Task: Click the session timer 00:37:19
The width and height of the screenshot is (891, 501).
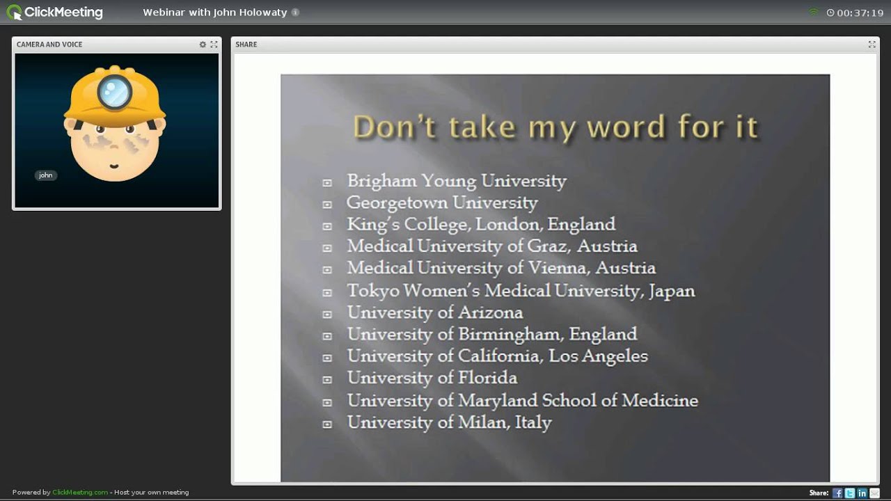Action: (x=855, y=13)
